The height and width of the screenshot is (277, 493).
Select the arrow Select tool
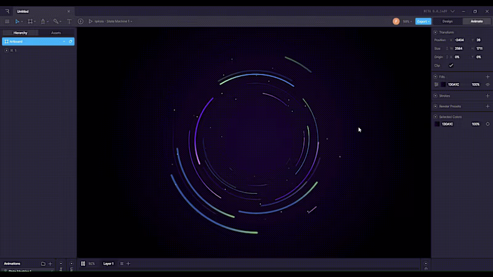point(17,22)
